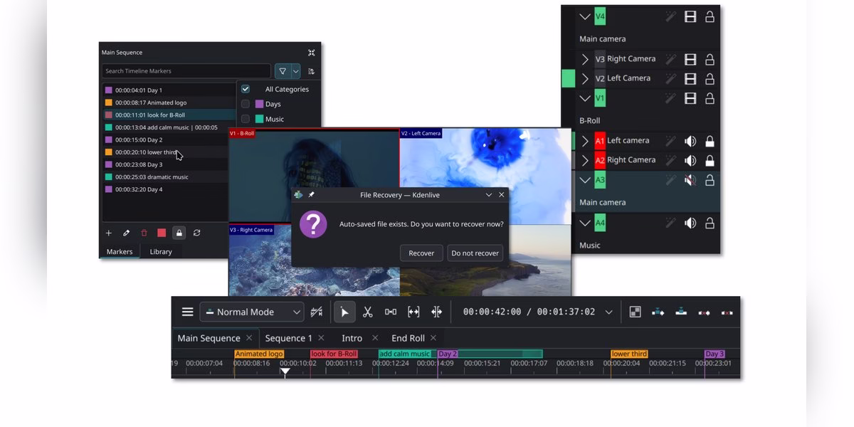Click the 'lower third' timeline marker
Image resolution: width=854 pixels, height=427 pixels.
click(629, 354)
